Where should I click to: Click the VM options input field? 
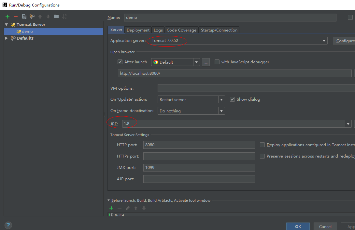[x=256, y=88]
